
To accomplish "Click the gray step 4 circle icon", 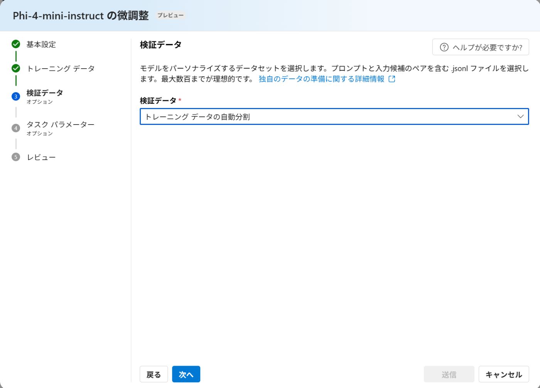I will pos(16,128).
